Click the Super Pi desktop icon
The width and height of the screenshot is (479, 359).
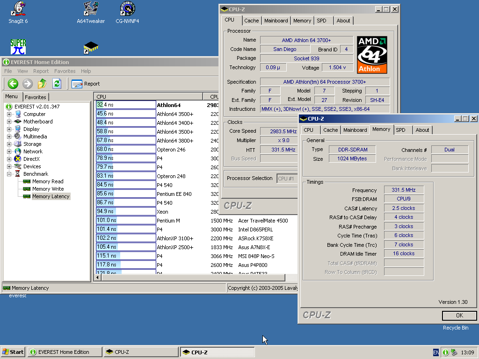18,46
